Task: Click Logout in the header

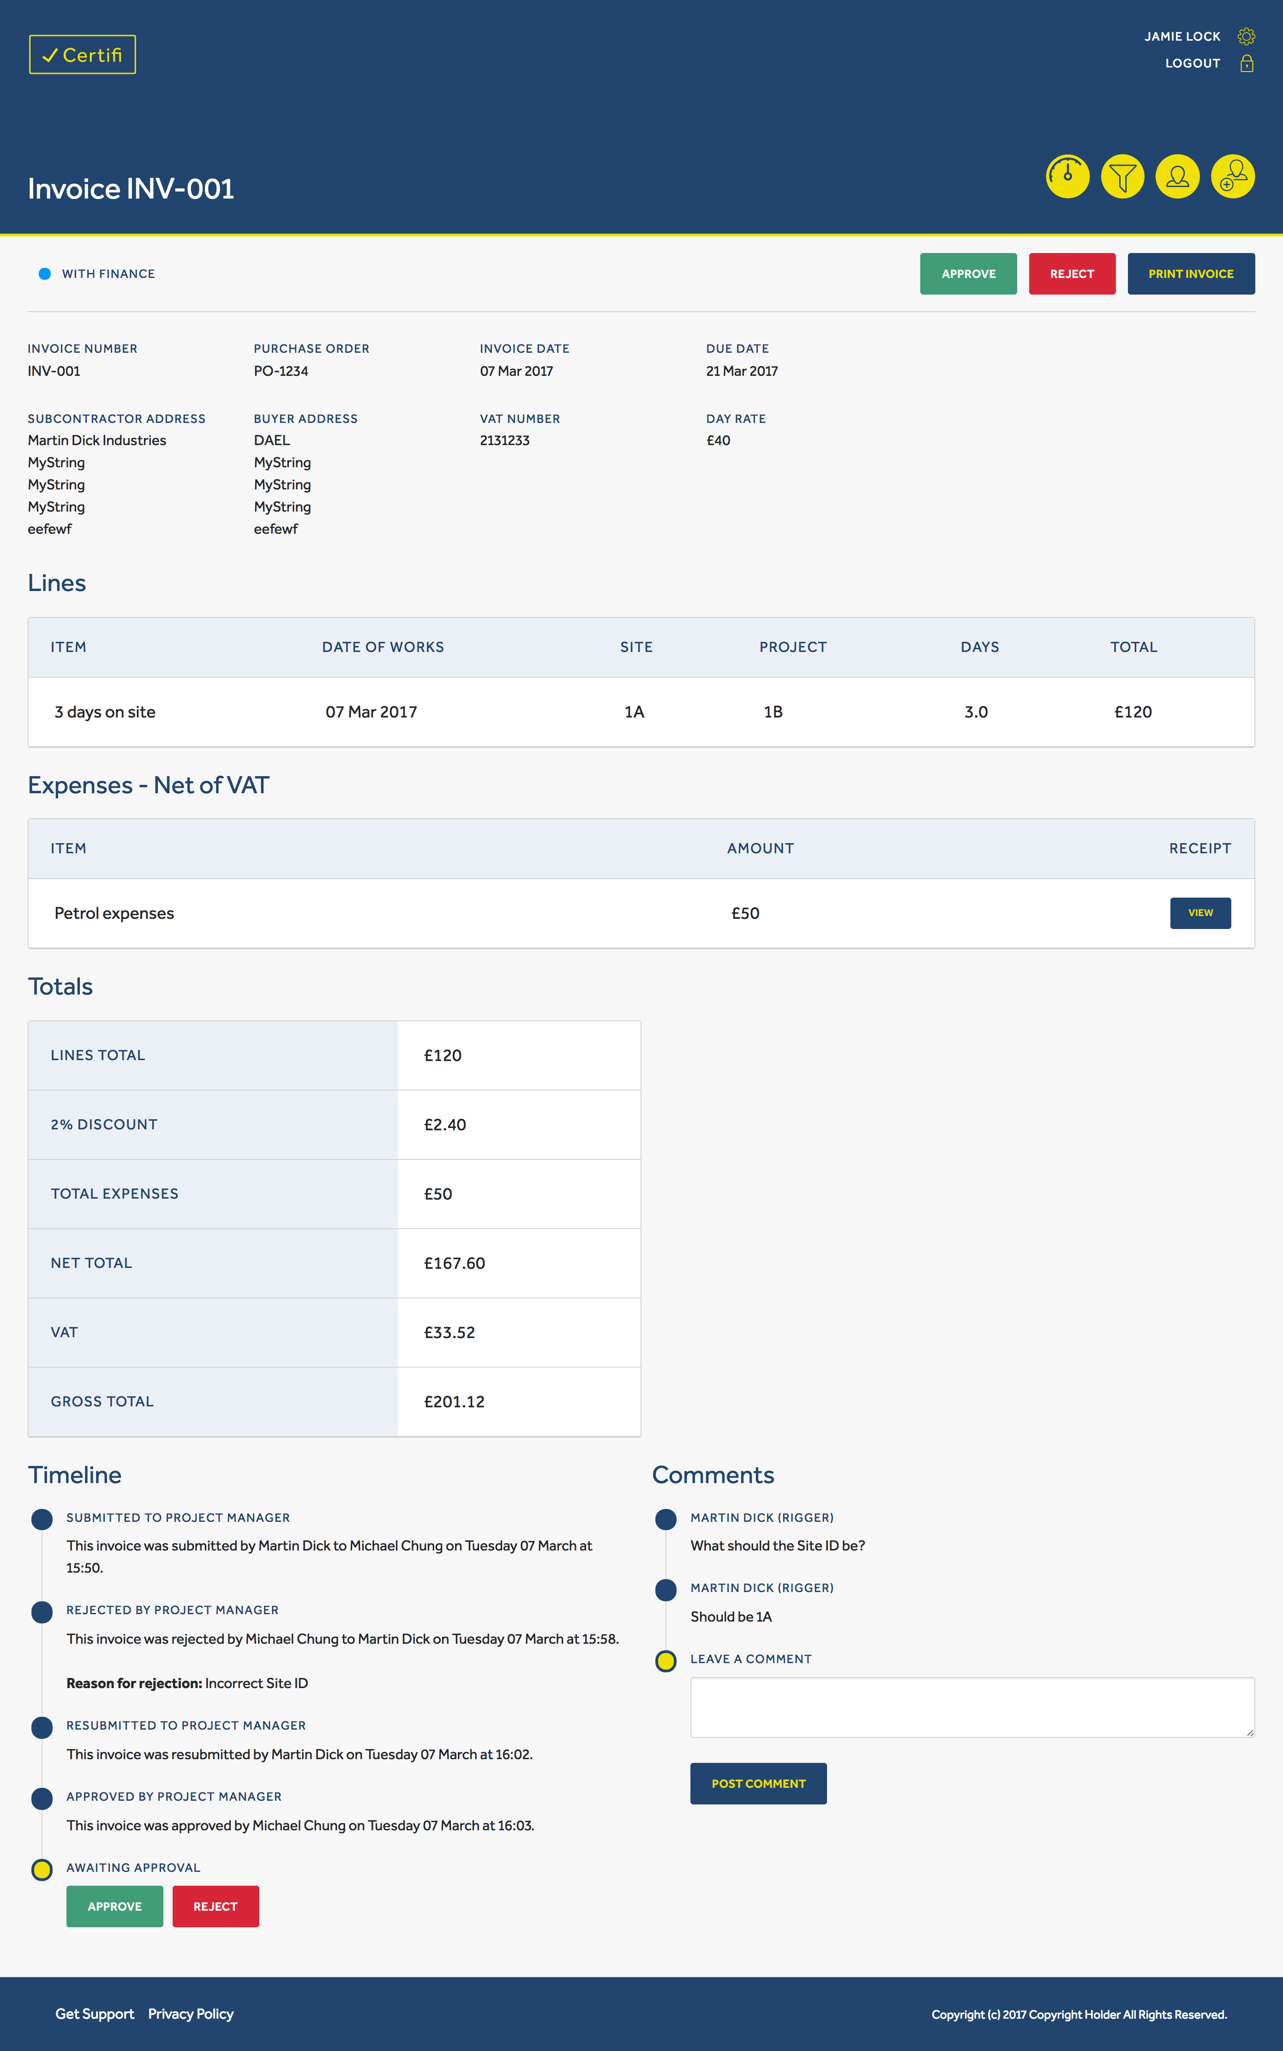Action: click(1192, 63)
